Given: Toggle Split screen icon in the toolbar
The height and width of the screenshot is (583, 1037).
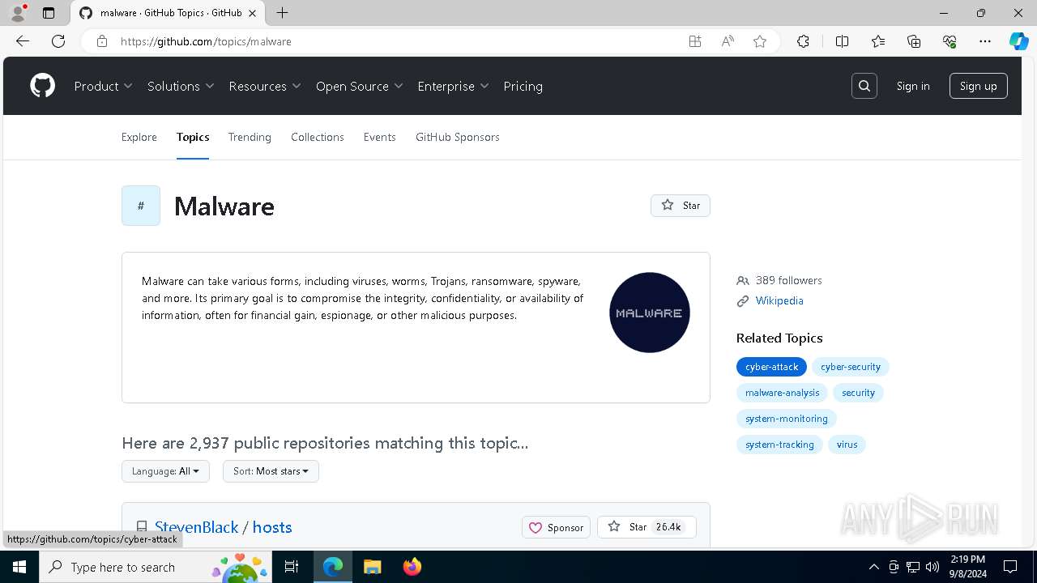Looking at the screenshot, I should [x=842, y=41].
